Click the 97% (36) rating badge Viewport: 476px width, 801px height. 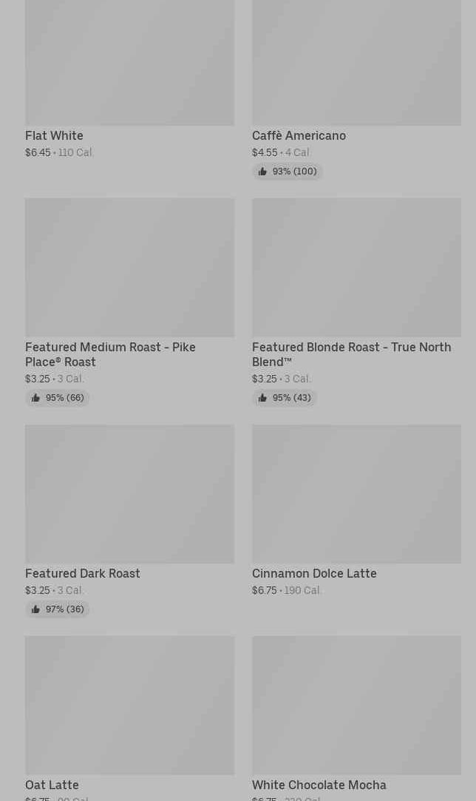coord(58,609)
